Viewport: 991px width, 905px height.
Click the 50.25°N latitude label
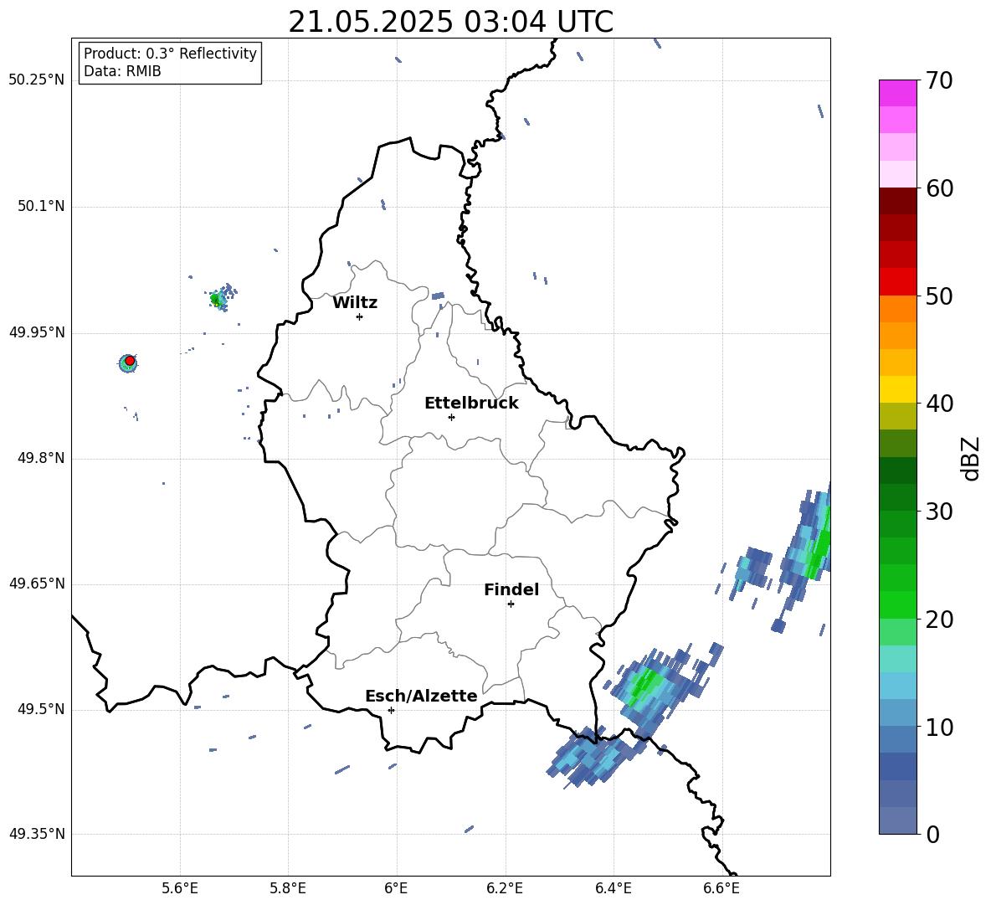(x=37, y=80)
